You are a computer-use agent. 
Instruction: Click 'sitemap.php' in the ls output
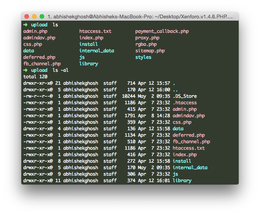point(150,51)
